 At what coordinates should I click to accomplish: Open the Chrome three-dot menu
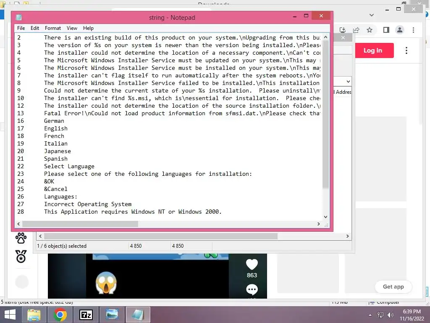click(413, 30)
